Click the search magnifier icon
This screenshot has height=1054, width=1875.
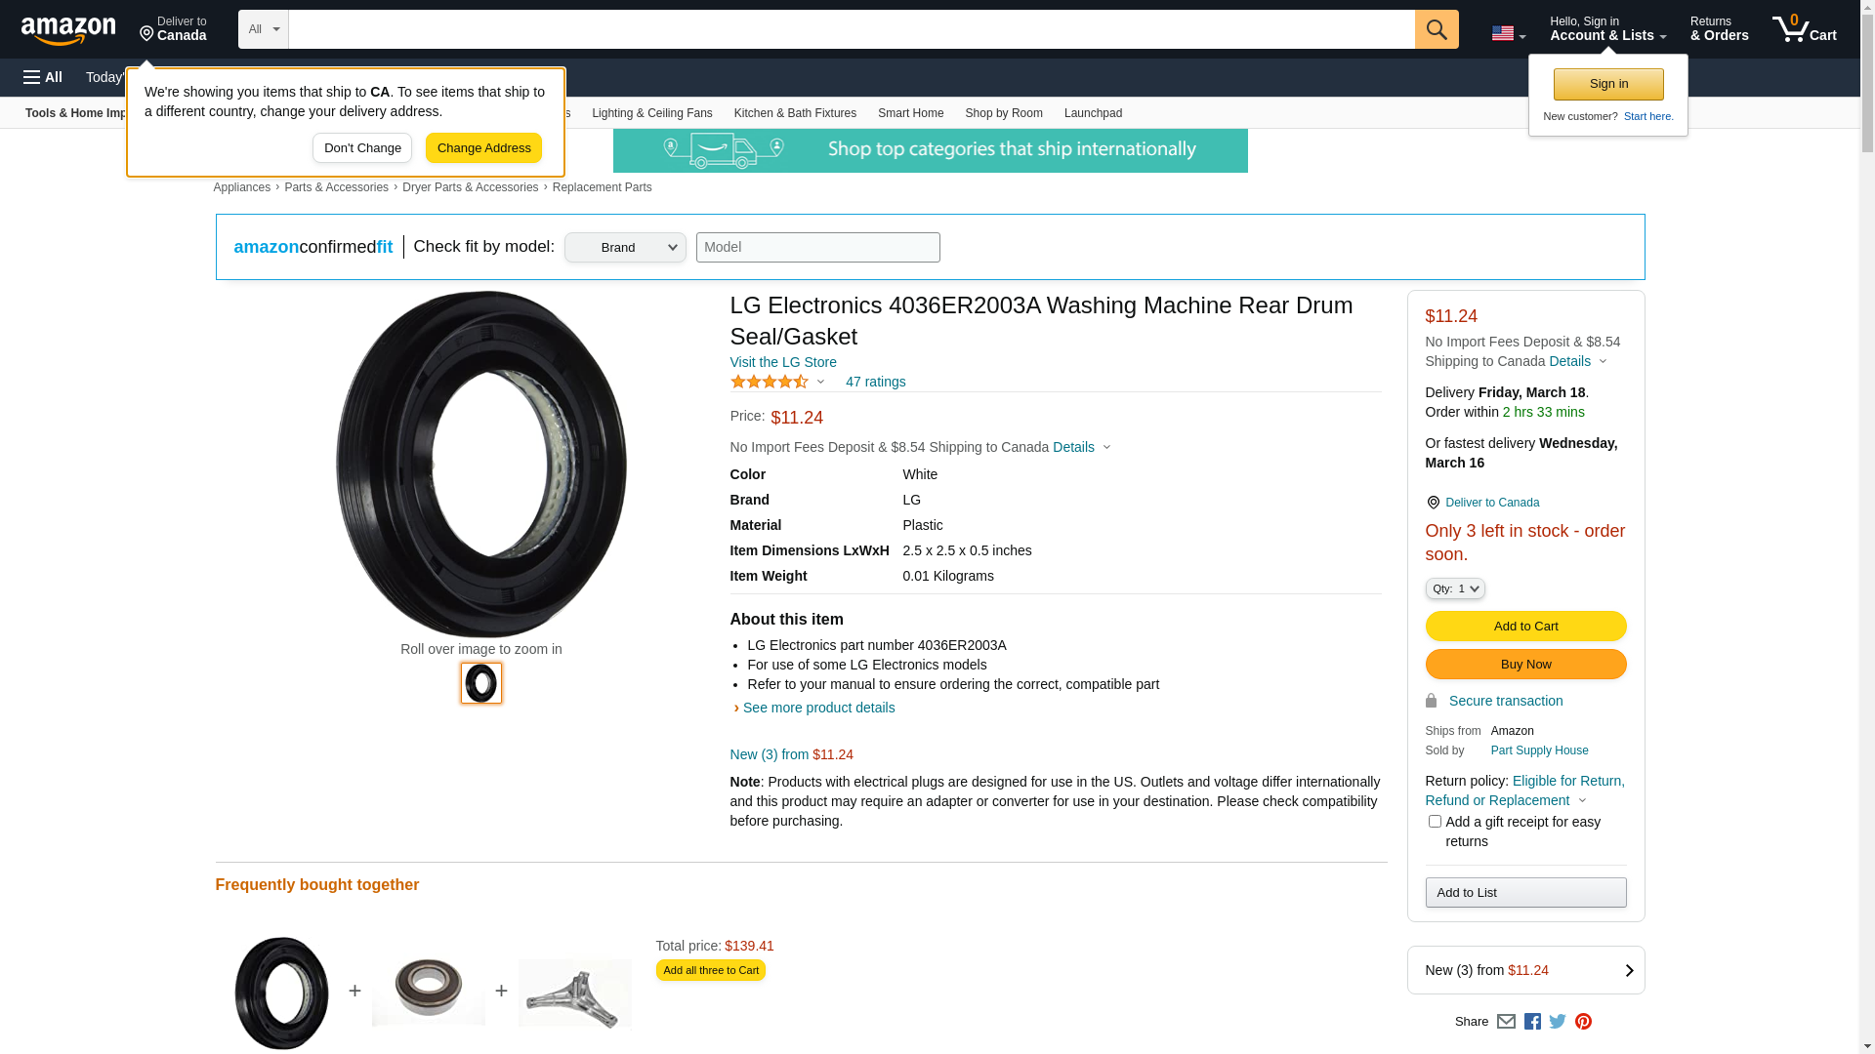pos(1436,29)
